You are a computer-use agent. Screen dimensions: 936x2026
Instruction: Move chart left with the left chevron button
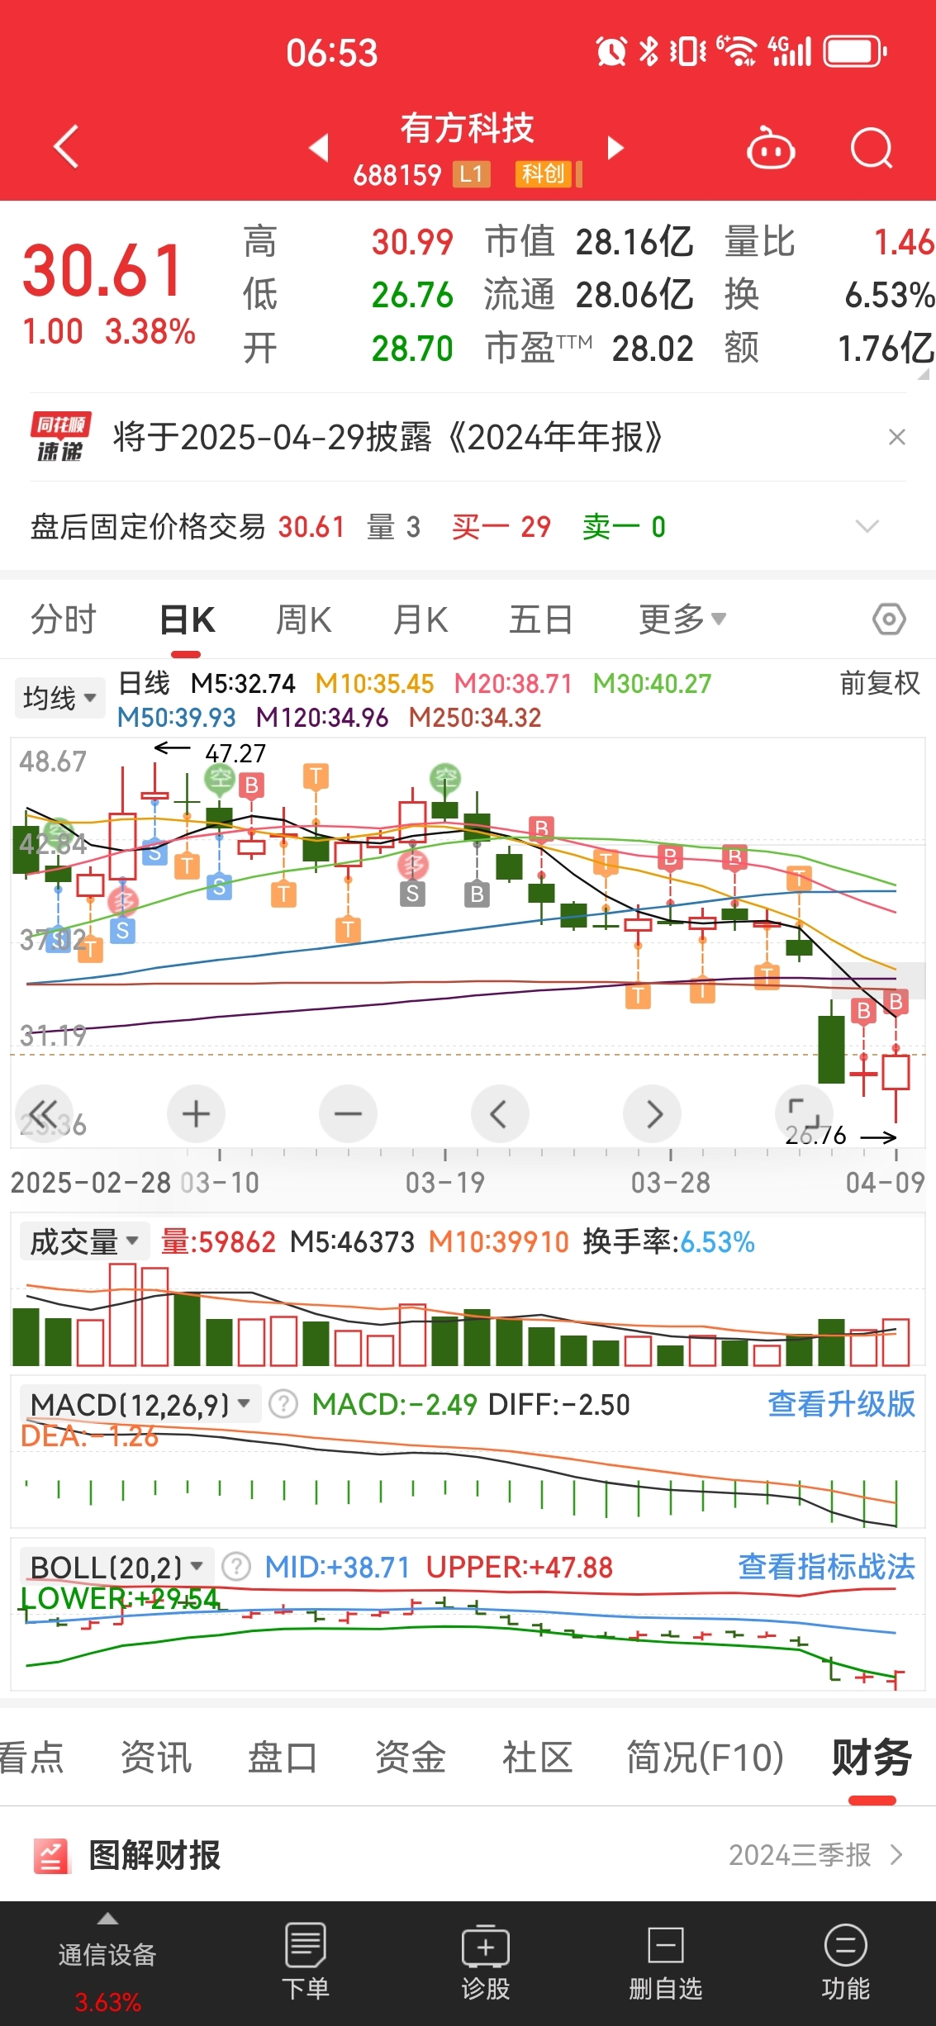click(x=500, y=1114)
